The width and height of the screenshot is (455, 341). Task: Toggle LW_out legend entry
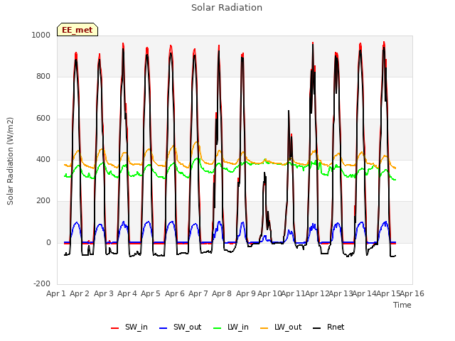click(281, 327)
